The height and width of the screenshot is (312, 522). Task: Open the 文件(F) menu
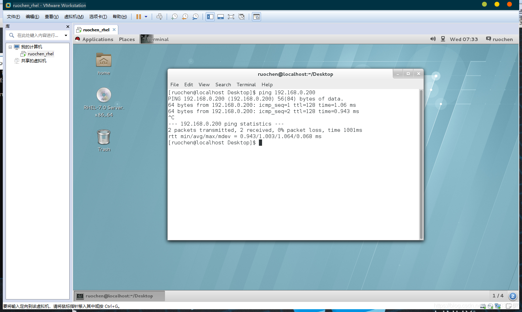pyautogui.click(x=13, y=17)
